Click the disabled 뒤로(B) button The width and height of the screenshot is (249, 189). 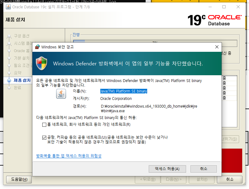(x=148, y=179)
